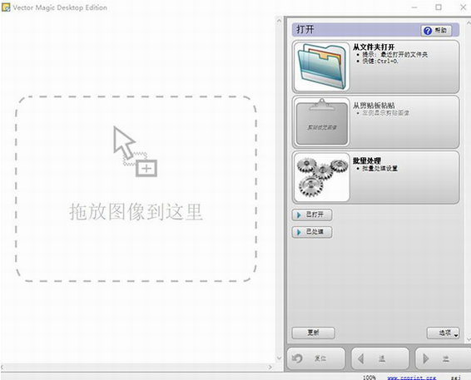Click the reset button with undo arrow
The height and width of the screenshot is (380, 471).
click(x=316, y=358)
